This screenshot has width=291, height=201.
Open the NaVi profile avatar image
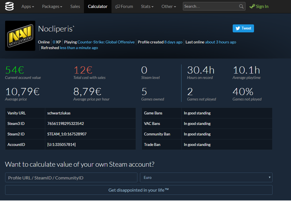[x=20, y=36]
